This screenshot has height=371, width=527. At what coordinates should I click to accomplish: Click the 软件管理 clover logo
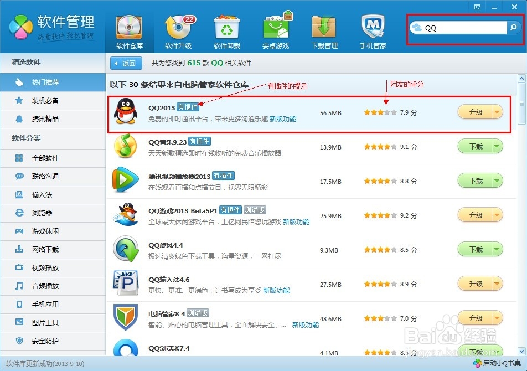tap(21, 27)
